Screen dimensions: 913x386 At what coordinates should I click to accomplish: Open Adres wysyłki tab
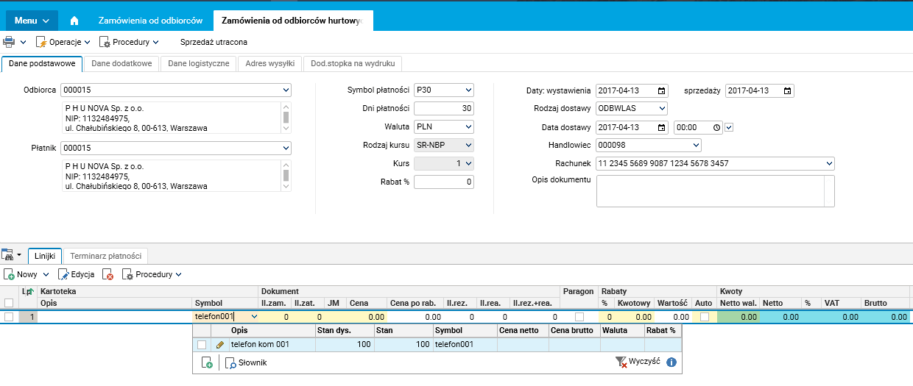270,64
